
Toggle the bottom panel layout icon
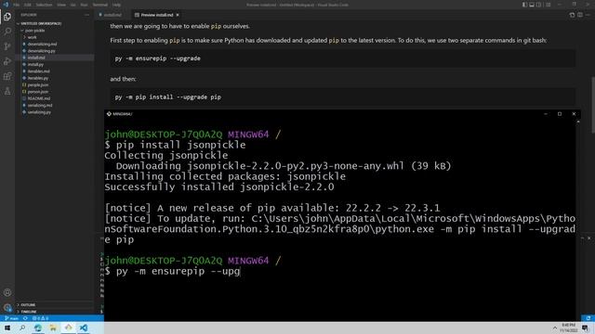click(x=532, y=5)
